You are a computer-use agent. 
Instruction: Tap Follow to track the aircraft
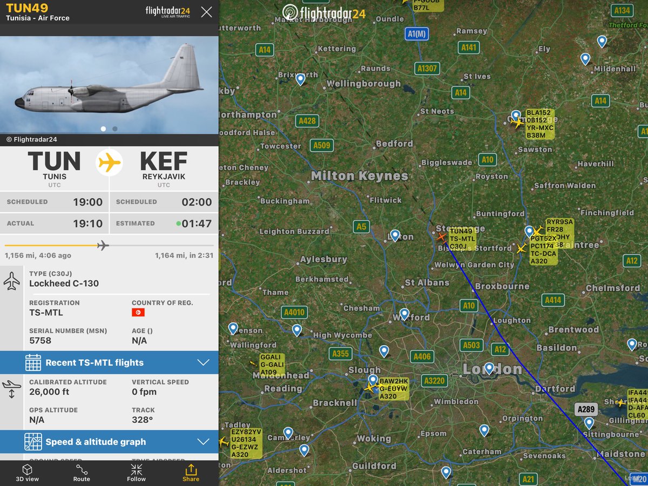click(x=136, y=473)
